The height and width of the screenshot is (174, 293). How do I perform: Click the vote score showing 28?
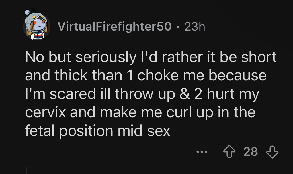251,152
